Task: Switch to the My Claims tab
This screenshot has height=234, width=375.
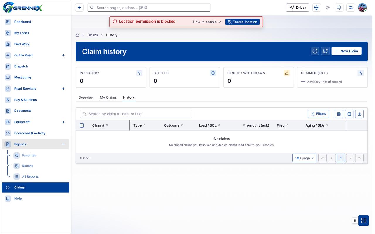Action: (x=108, y=97)
